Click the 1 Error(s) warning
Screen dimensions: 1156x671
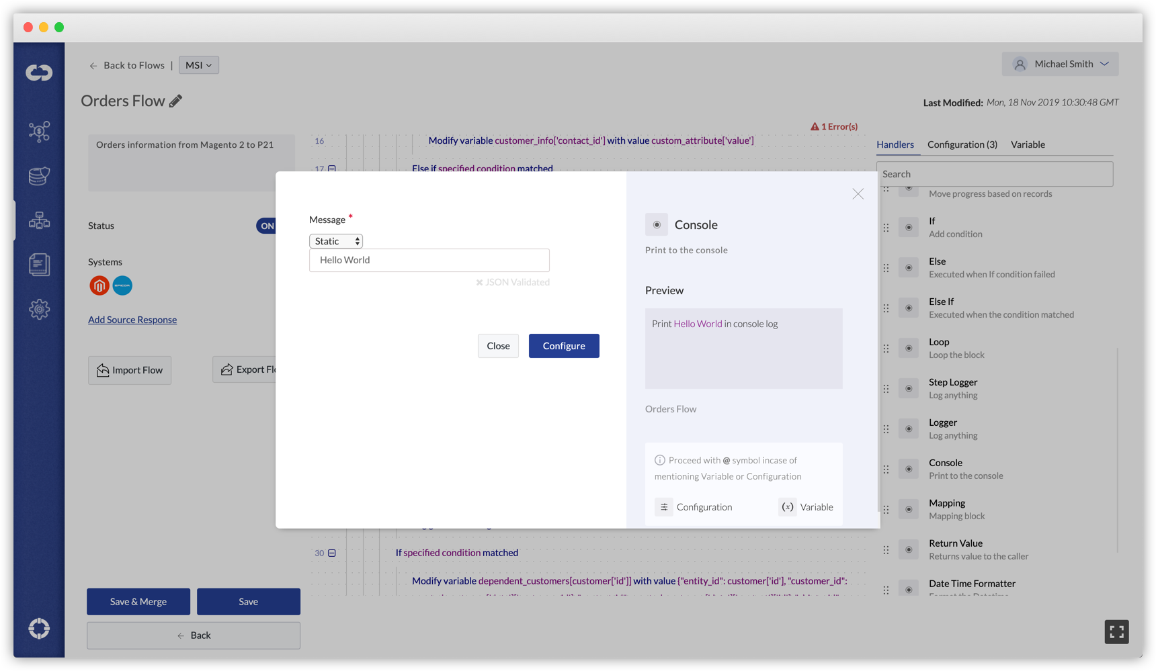834,126
